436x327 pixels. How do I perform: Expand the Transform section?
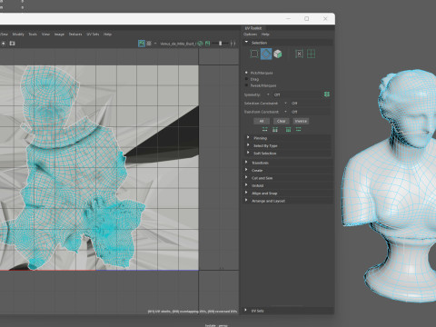pos(289,163)
